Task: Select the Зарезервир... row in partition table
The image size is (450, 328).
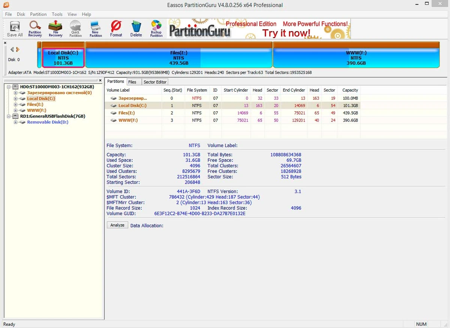Action: [232, 98]
